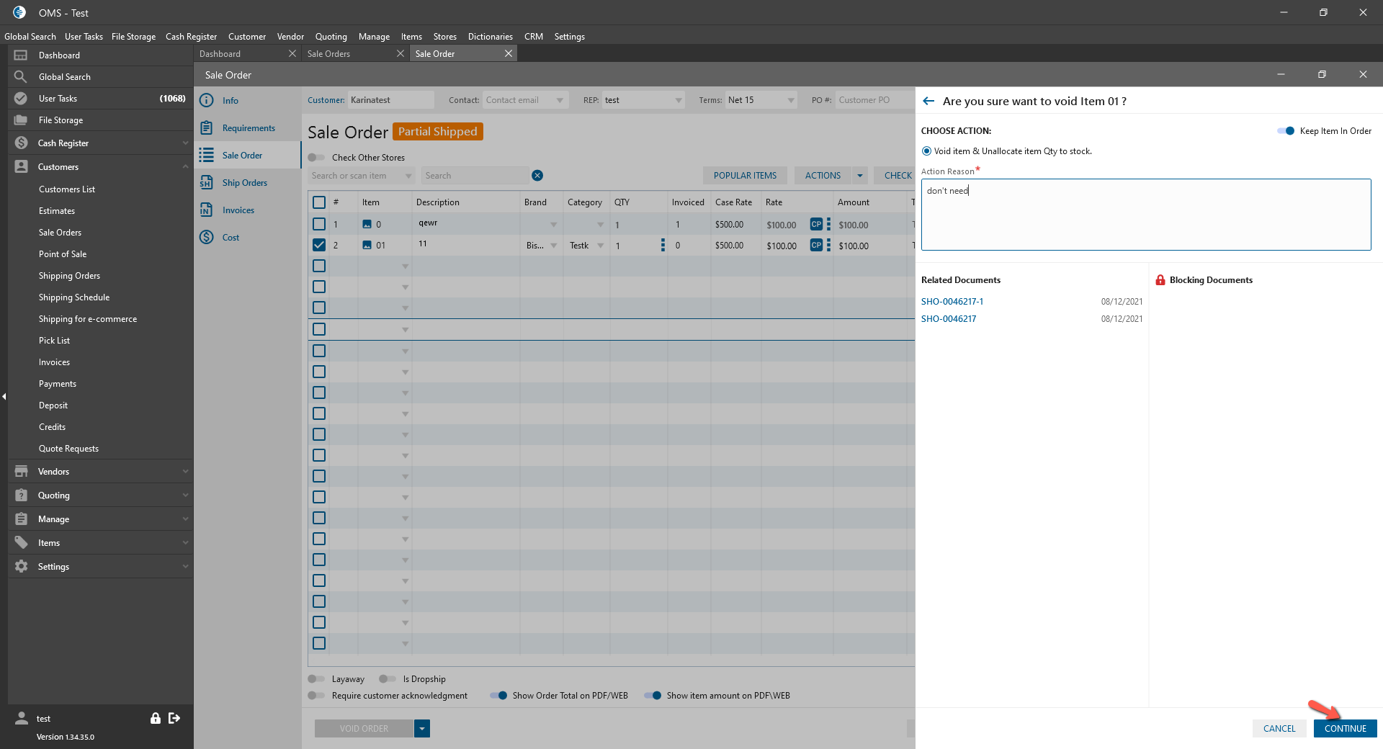Image resolution: width=1383 pixels, height=749 pixels.
Task: Click the logout icon in sidebar footer
Action: (174, 718)
